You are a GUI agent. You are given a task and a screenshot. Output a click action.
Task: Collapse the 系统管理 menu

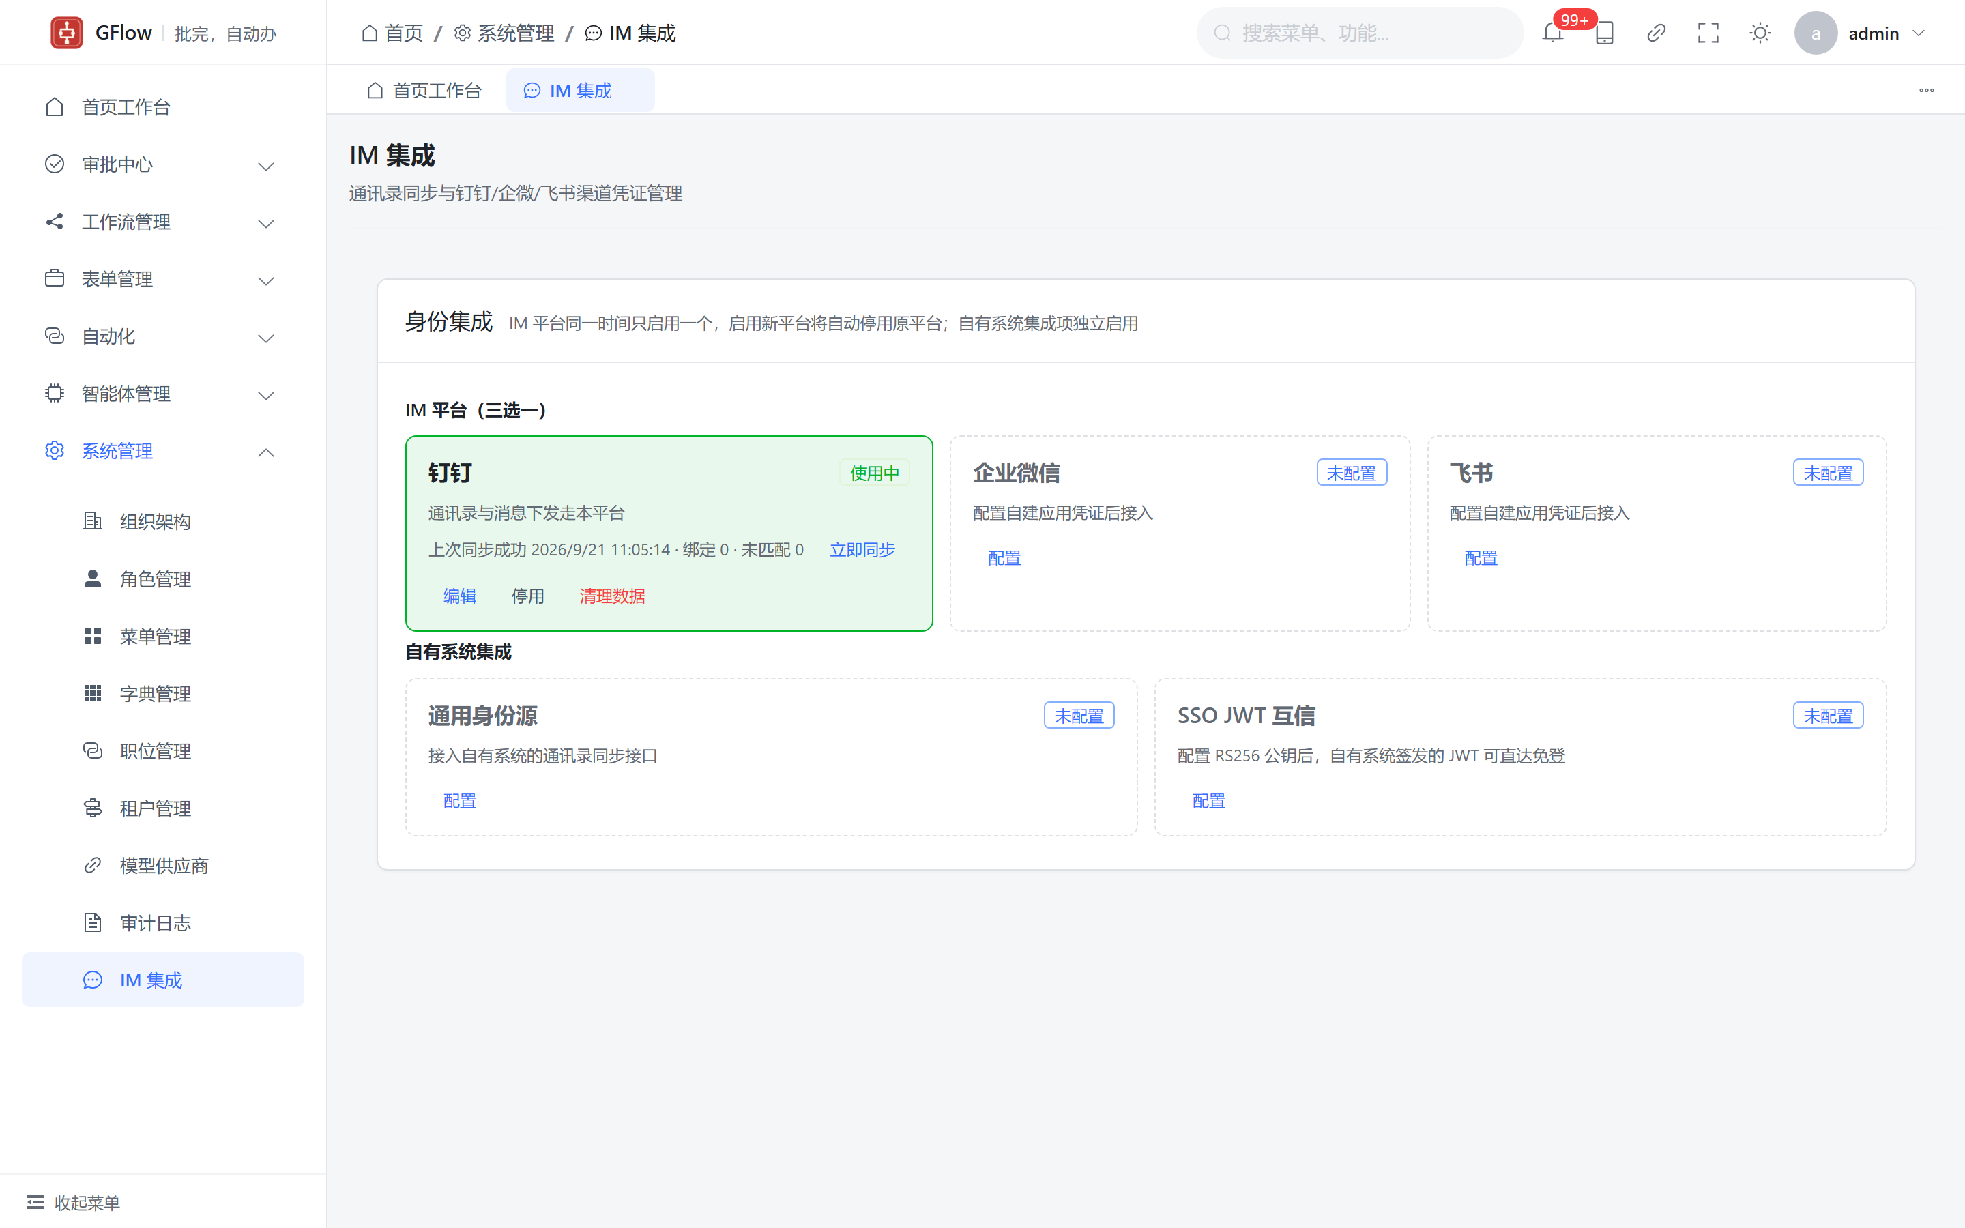[162, 451]
